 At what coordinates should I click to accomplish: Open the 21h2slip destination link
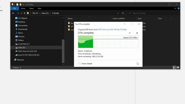point(123,29)
